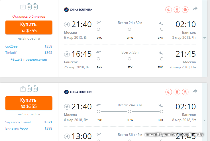Buy second ticket for $355 on Sindbad.ru

[x=29, y=103]
